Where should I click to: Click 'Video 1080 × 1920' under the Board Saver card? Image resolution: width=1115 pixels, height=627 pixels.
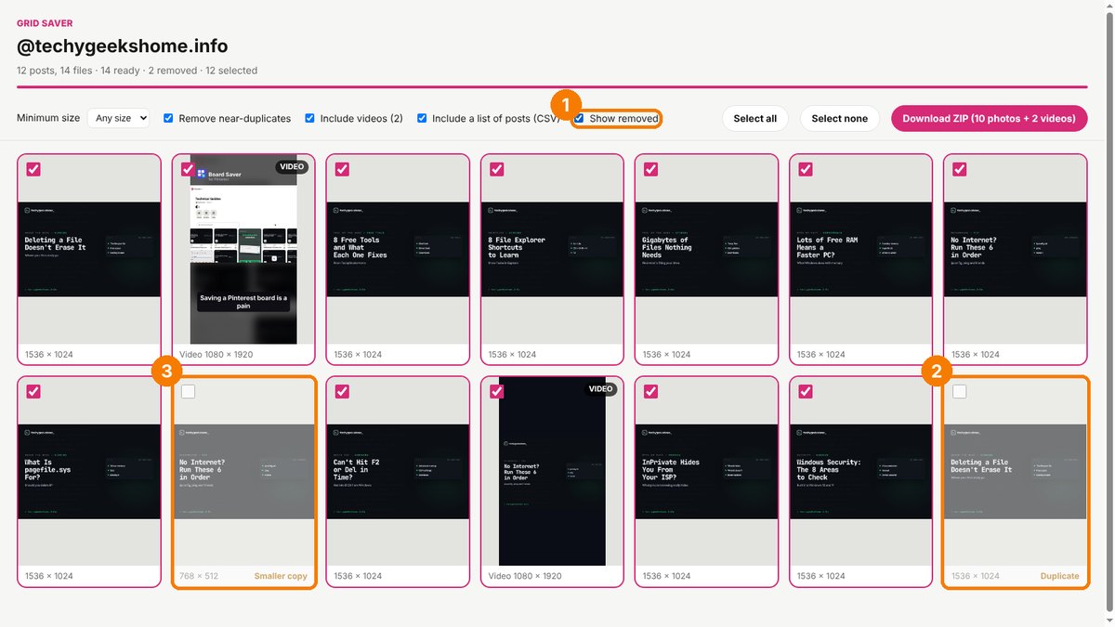click(216, 354)
